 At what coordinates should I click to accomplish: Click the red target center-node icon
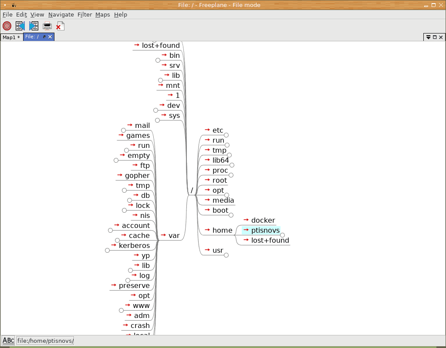(x=7, y=26)
